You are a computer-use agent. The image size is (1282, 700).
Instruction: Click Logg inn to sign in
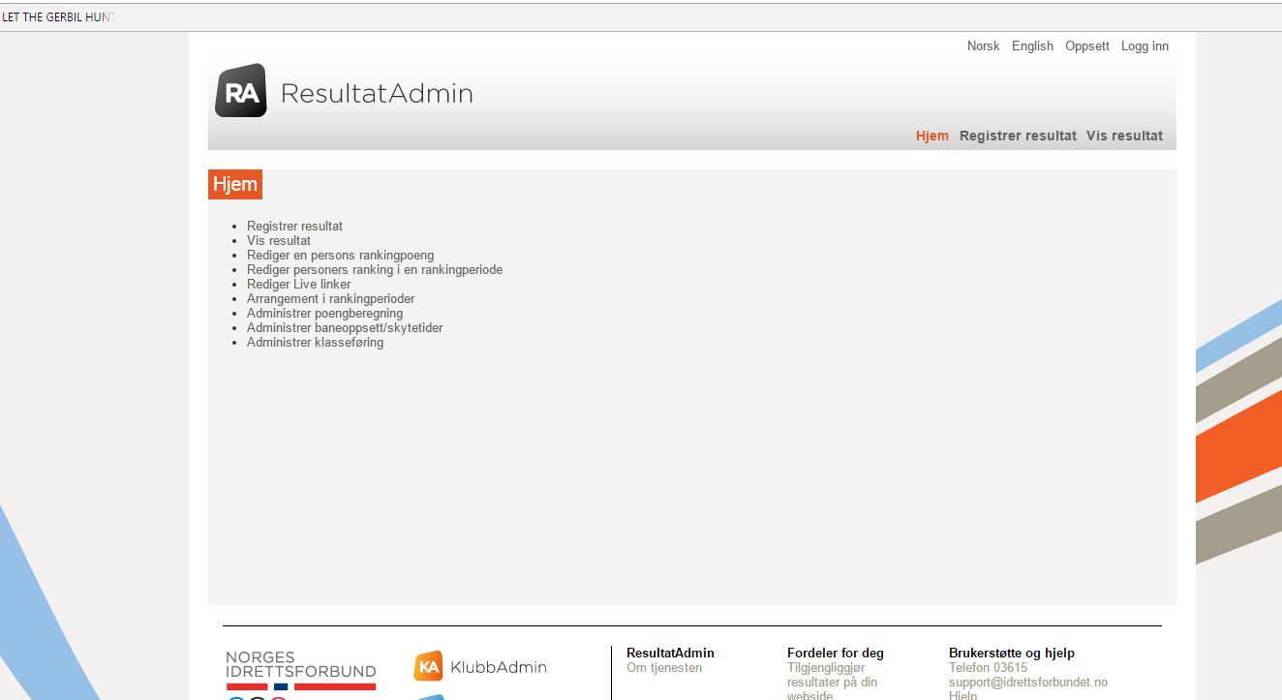point(1145,46)
